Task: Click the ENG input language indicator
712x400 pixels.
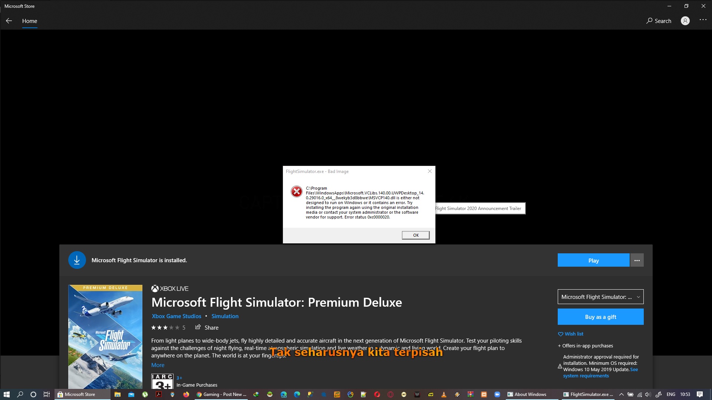Action: coord(671,394)
